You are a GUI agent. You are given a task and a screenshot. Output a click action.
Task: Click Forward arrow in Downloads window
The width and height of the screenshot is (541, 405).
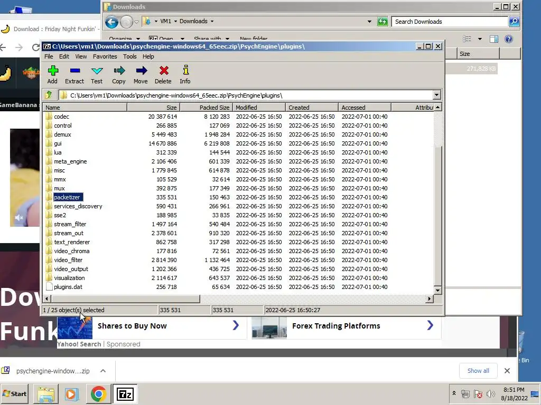tap(126, 22)
